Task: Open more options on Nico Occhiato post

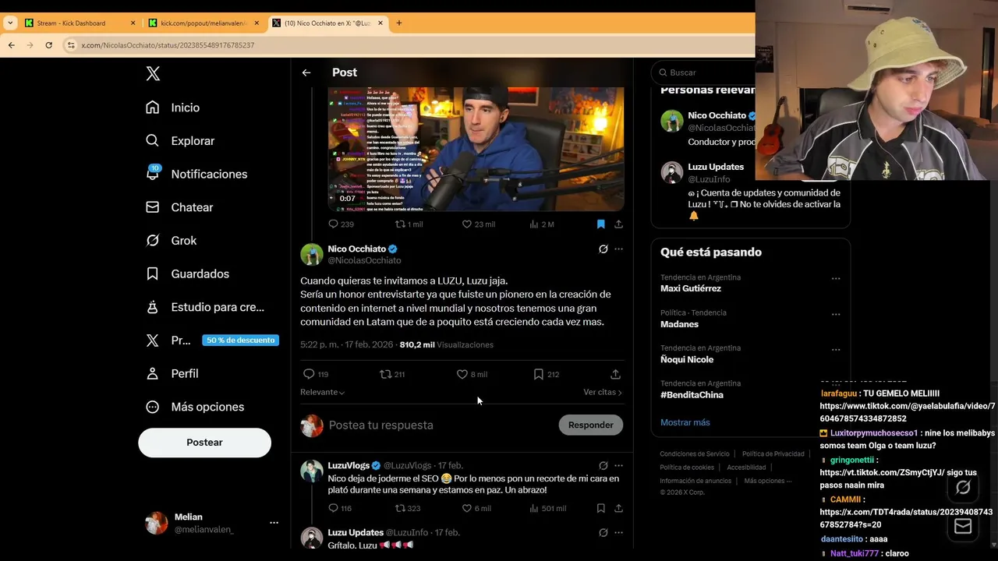Action: click(618, 249)
